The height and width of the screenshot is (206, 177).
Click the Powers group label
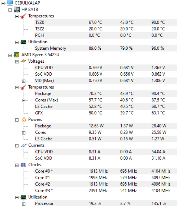[x=35, y=120]
